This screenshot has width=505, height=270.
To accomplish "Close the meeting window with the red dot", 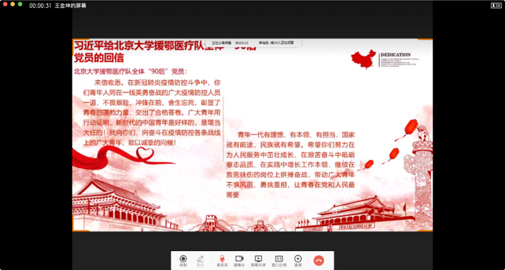I will (x=4, y=4).
